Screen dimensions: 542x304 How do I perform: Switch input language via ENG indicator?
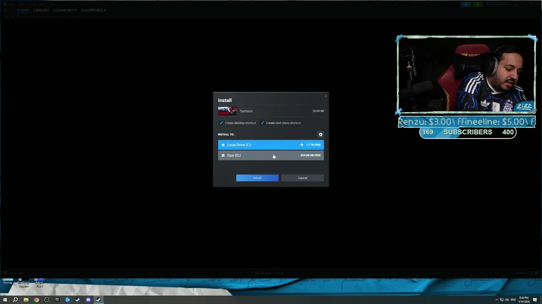(x=513, y=300)
